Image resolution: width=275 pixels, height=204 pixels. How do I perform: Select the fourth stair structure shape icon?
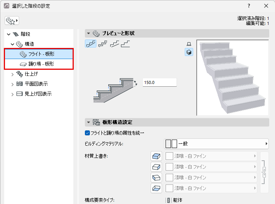[125, 44]
